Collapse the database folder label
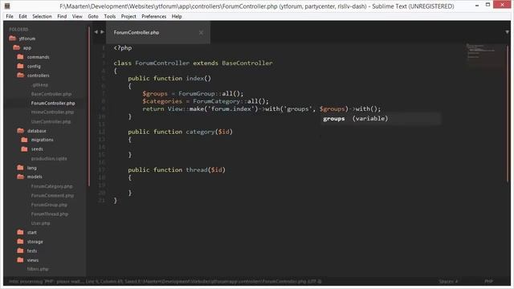Screen dimensions: 514x289 point(36,131)
